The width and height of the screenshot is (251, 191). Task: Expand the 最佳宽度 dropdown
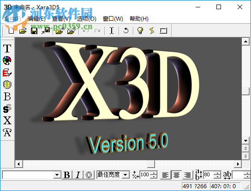pos(125,175)
